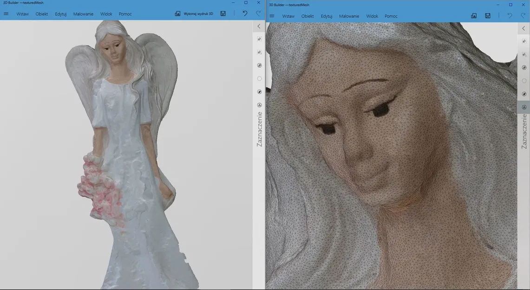Redo the last action in the right window
This screenshot has height=290, width=530.
(522, 15)
